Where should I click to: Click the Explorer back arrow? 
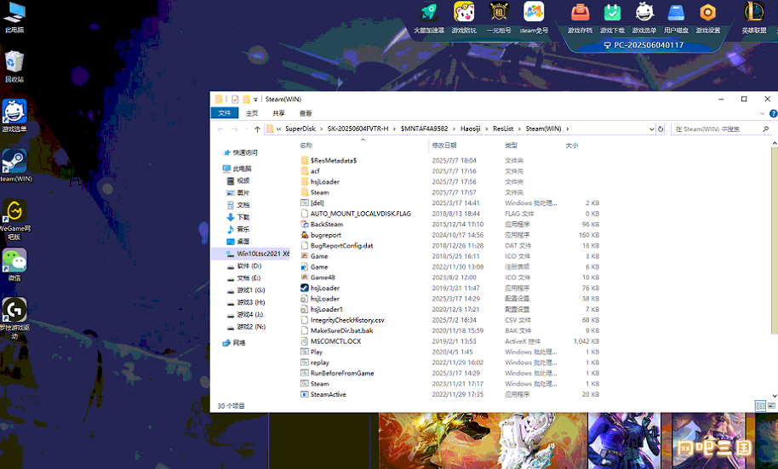click(x=220, y=129)
